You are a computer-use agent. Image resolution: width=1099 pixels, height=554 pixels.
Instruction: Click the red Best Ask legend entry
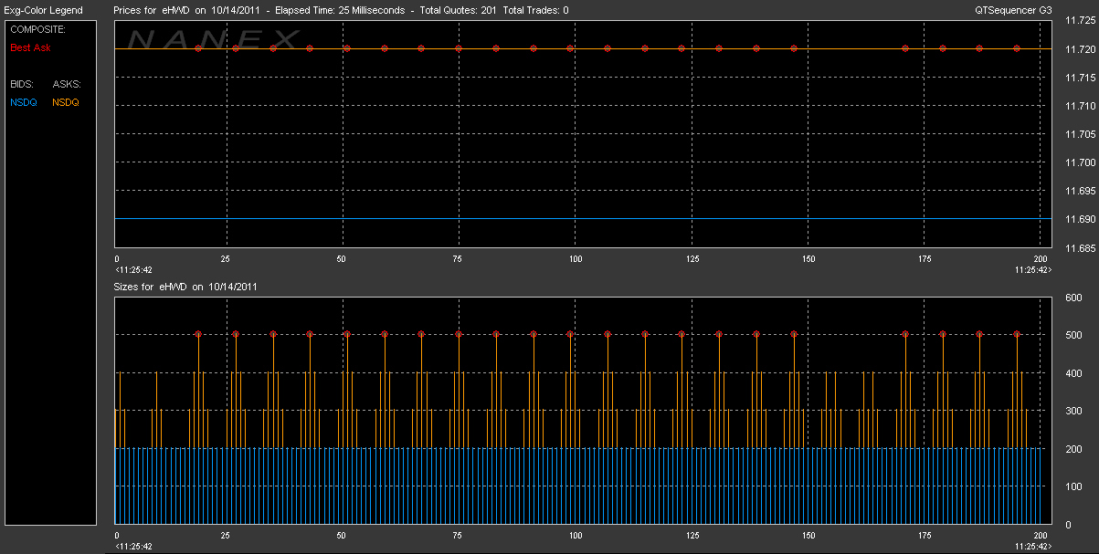pyautogui.click(x=30, y=47)
